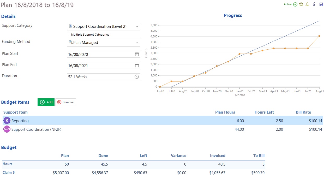Sort by the Bill Rate column header

click(303, 112)
